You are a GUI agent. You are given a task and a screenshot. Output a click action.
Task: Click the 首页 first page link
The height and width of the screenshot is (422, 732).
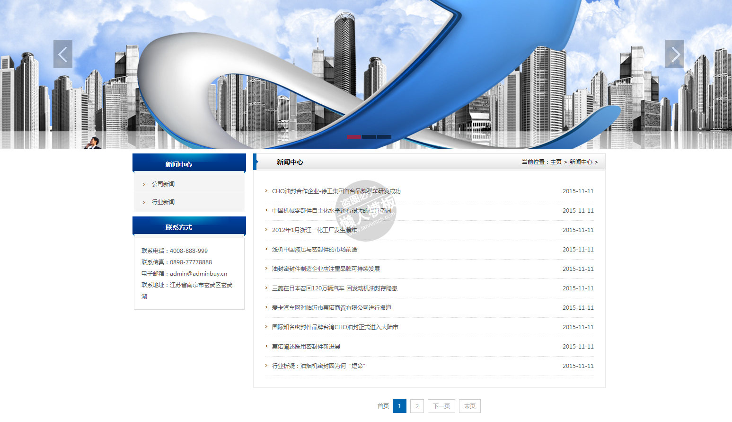(x=383, y=406)
